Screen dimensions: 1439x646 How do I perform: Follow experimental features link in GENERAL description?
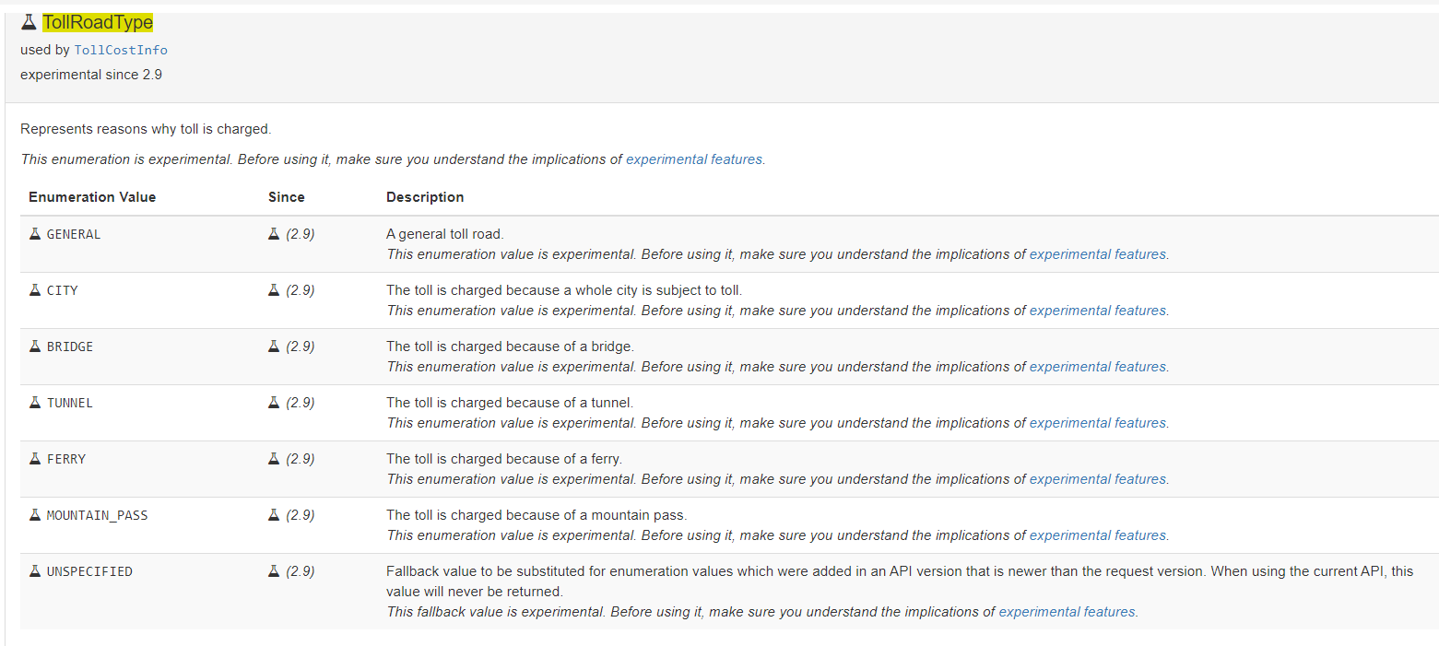pos(1097,254)
